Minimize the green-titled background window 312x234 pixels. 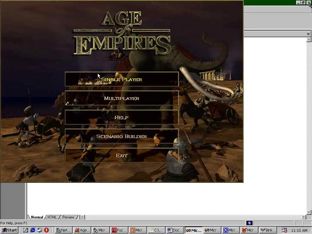point(298,2)
